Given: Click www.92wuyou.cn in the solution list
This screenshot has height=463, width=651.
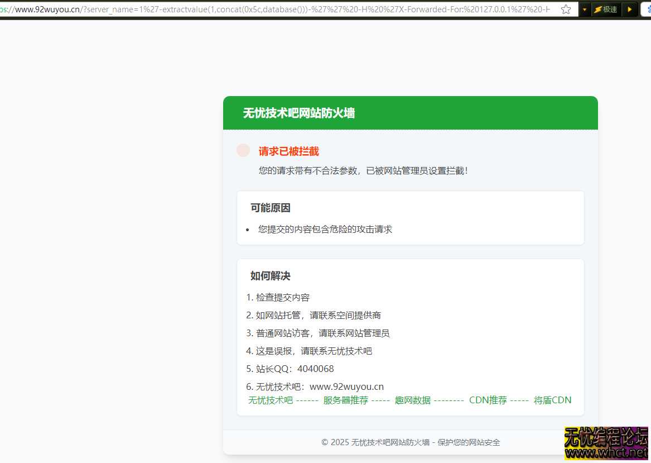Looking at the screenshot, I should [347, 386].
